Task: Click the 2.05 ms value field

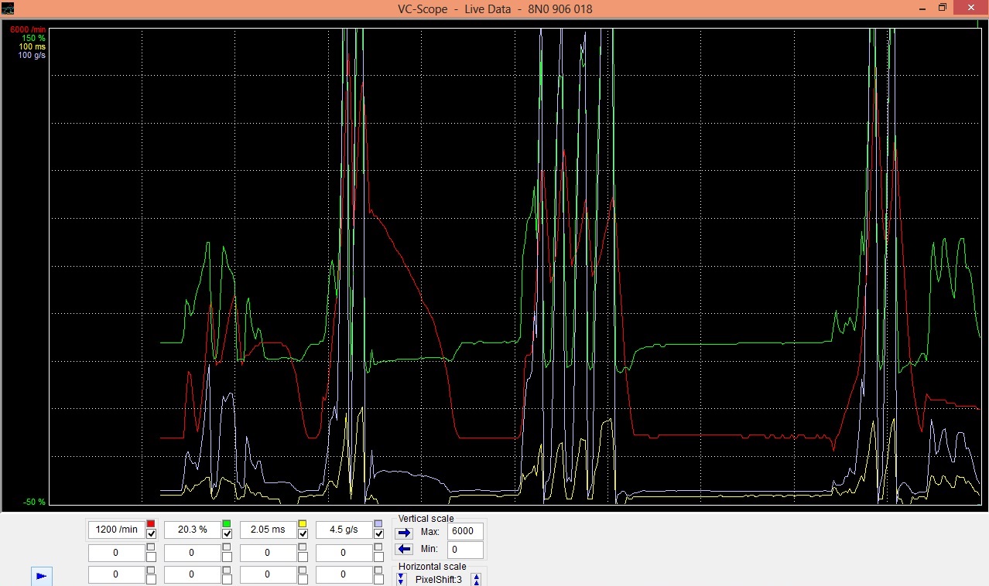Action: coord(268,530)
